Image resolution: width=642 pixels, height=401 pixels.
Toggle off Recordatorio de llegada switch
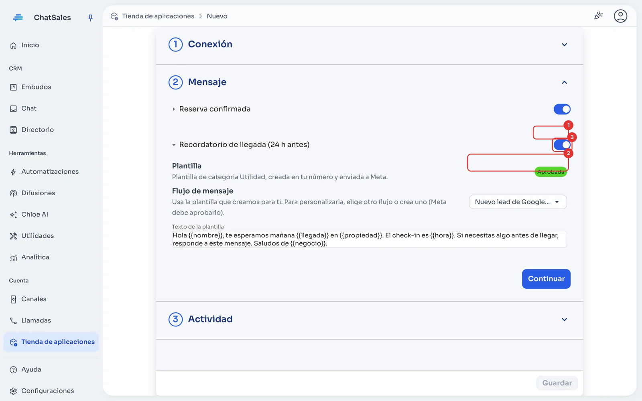pyautogui.click(x=562, y=145)
